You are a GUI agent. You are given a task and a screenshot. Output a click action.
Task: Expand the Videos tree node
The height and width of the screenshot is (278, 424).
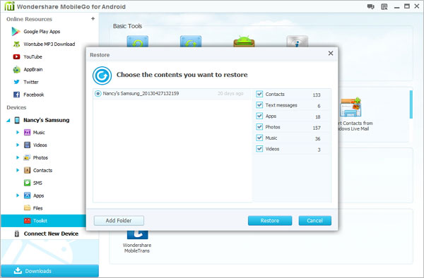coord(18,145)
